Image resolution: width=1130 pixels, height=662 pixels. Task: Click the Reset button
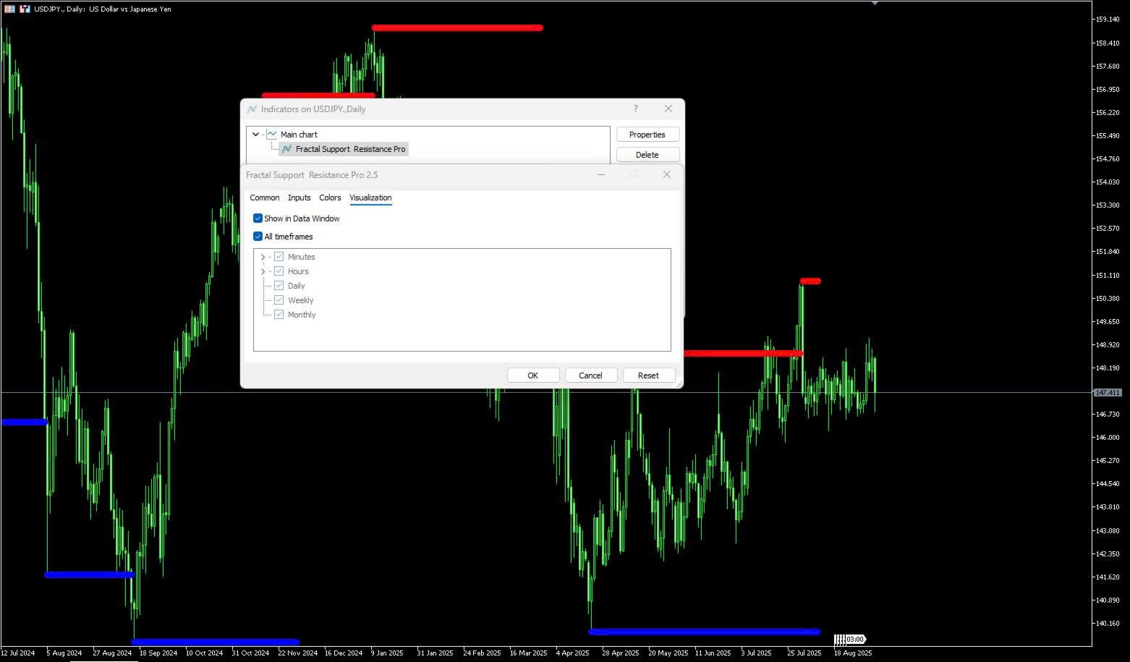point(648,375)
